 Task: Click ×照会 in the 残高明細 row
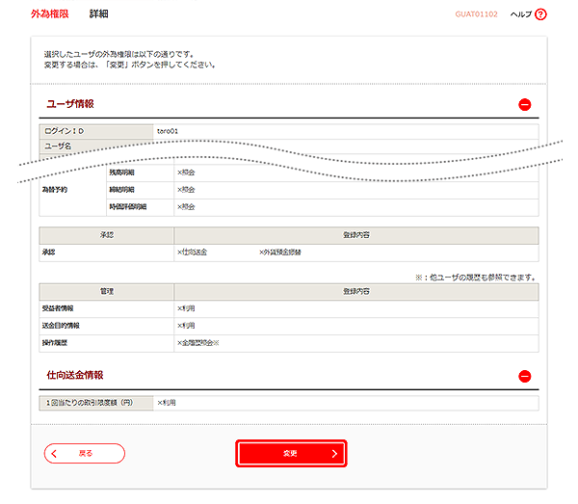(x=186, y=172)
